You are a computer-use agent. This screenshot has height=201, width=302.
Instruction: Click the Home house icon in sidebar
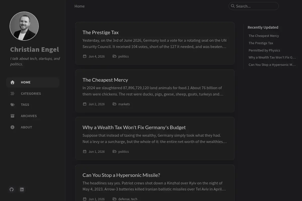point(12,82)
